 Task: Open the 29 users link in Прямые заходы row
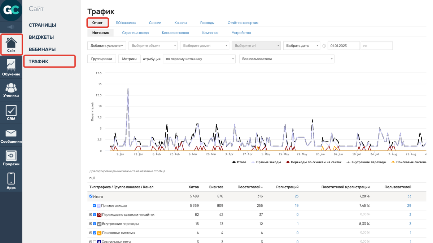click(x=409, y=206)
